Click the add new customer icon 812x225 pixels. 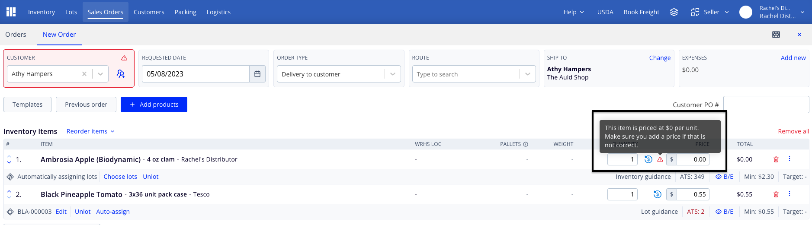coord(121,74)
